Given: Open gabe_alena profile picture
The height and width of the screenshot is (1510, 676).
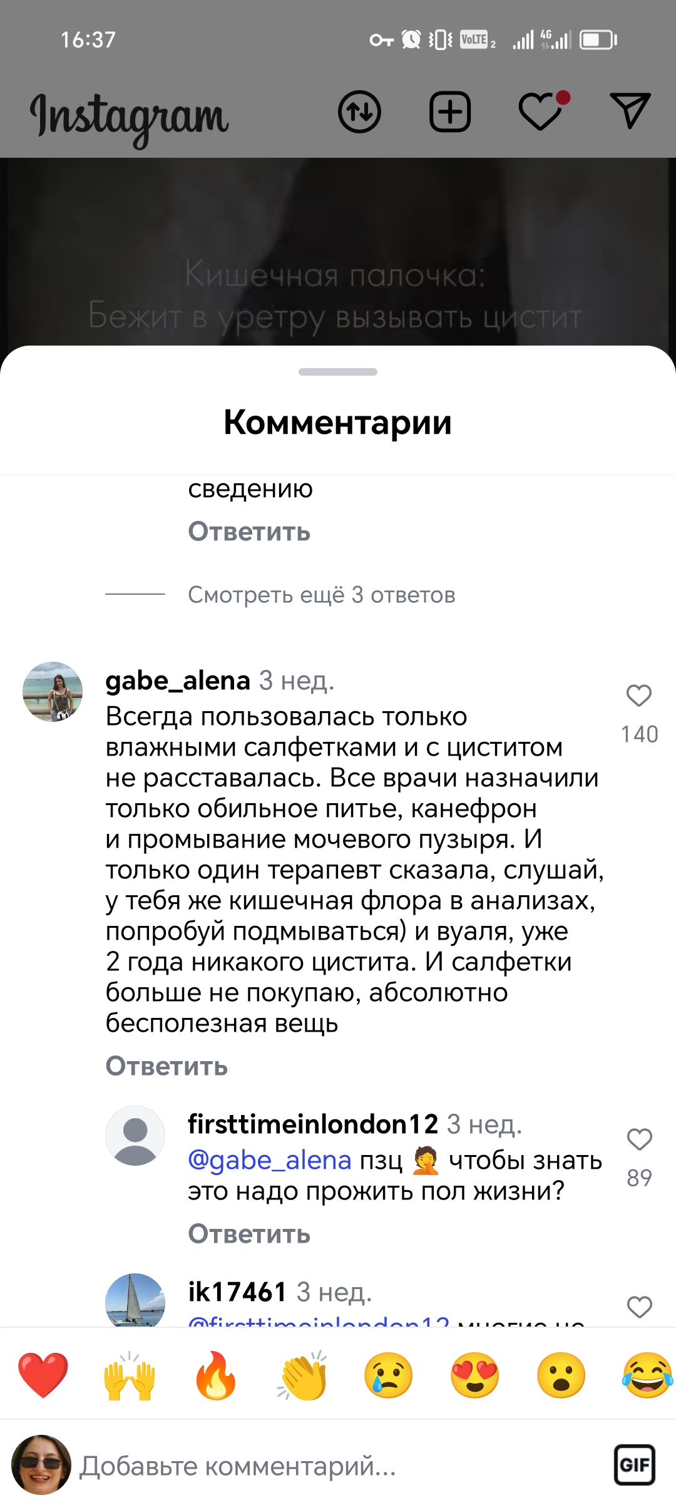Looking at the screenshot, I should pos(53,692).
